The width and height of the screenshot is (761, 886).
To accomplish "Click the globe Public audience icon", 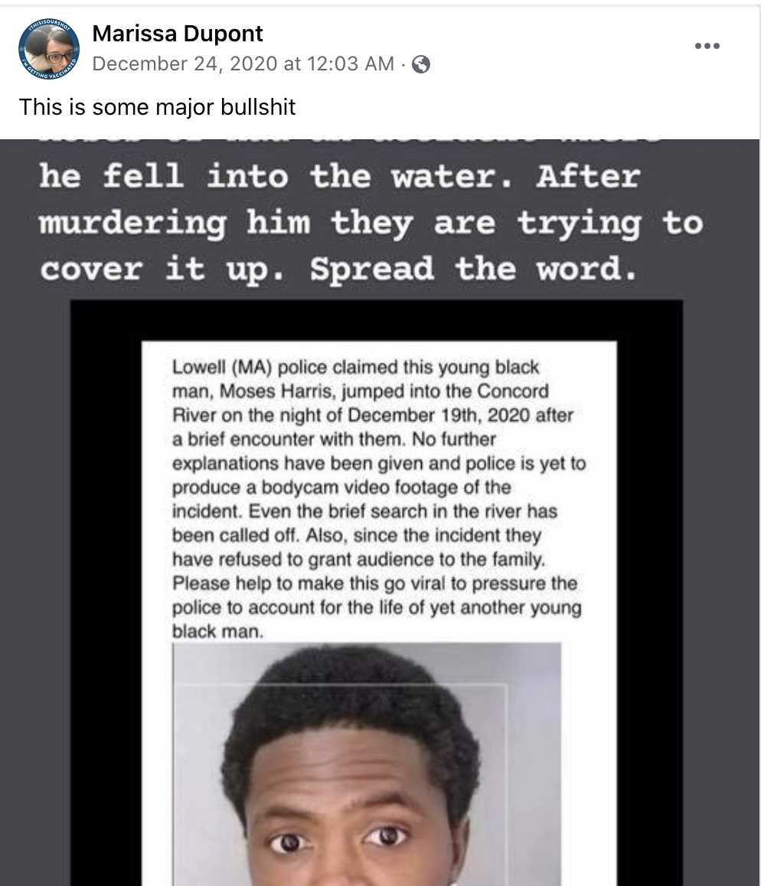I will [x=420, y=64].
